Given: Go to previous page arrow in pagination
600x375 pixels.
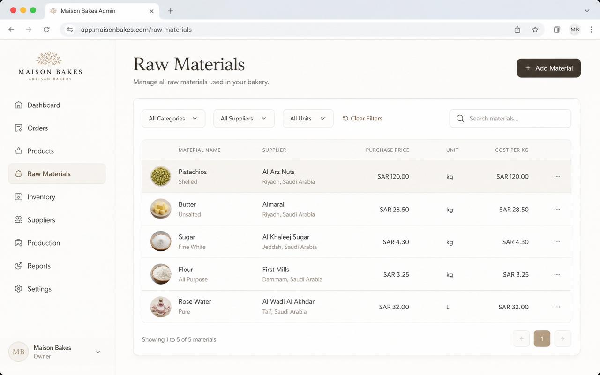Looking at the screenshot, I should tap(521, 338).
